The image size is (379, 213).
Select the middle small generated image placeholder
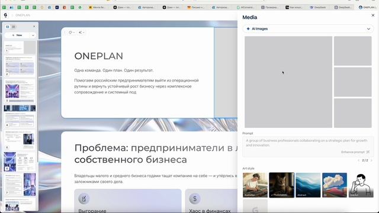tap(353, 82)
